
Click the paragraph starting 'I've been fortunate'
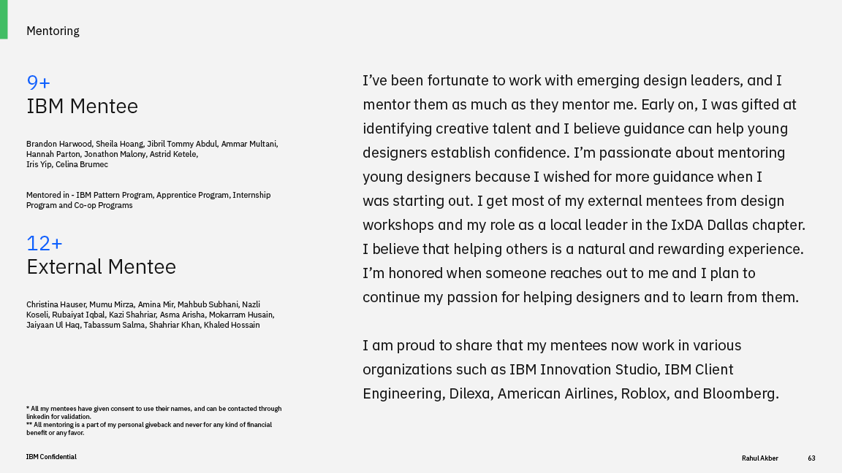tap(584, 189)
